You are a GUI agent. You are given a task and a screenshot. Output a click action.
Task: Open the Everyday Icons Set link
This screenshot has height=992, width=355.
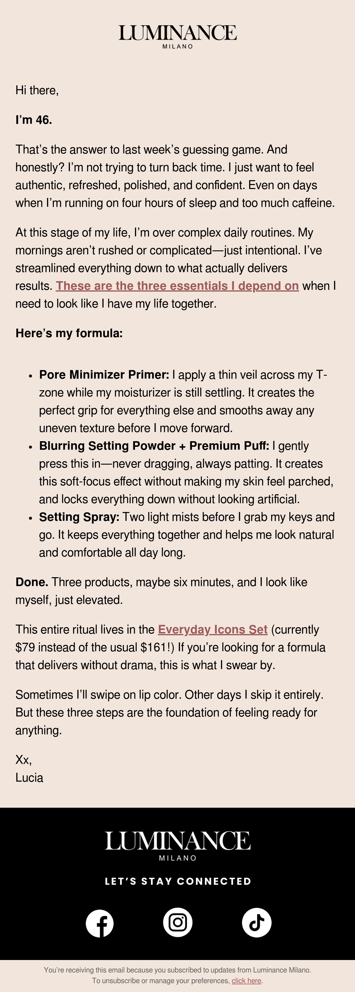point(213,629)
